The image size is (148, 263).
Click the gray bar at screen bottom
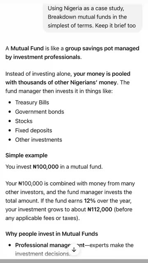tap(74, 261)
